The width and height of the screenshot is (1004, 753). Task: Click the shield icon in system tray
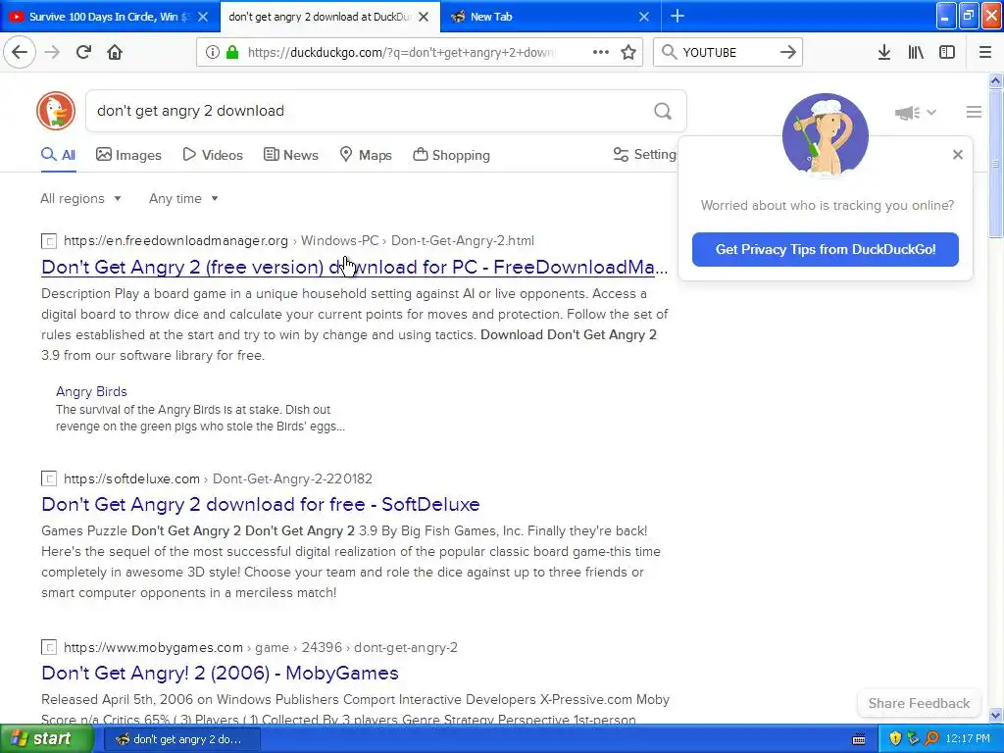coord(895,739)
